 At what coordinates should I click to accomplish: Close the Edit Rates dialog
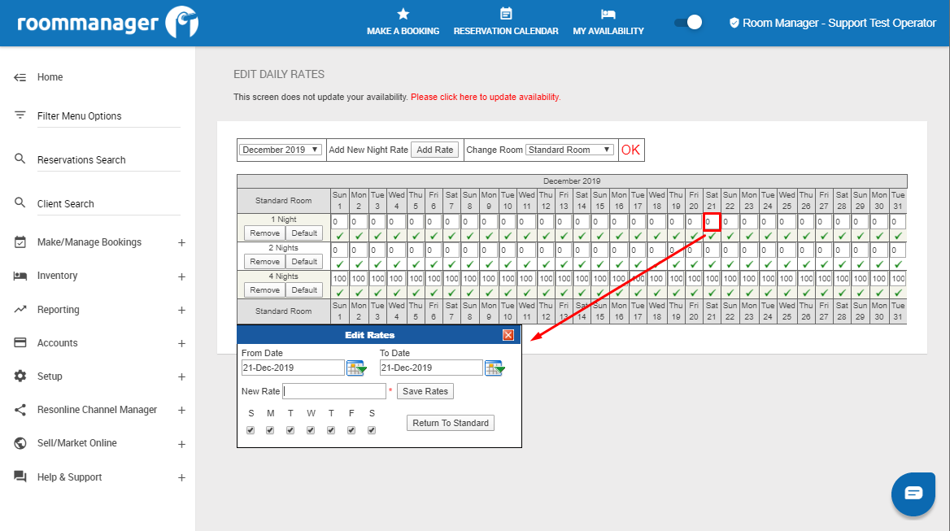click(x=508, y=335)
